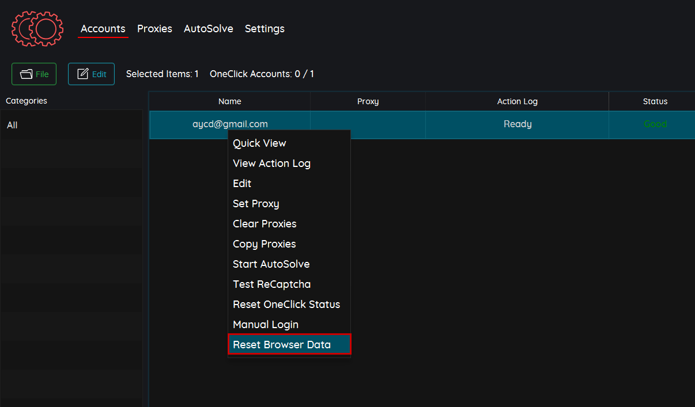
Task: Click Set Proxy in context menu
Action: click(x=256, y=204)
